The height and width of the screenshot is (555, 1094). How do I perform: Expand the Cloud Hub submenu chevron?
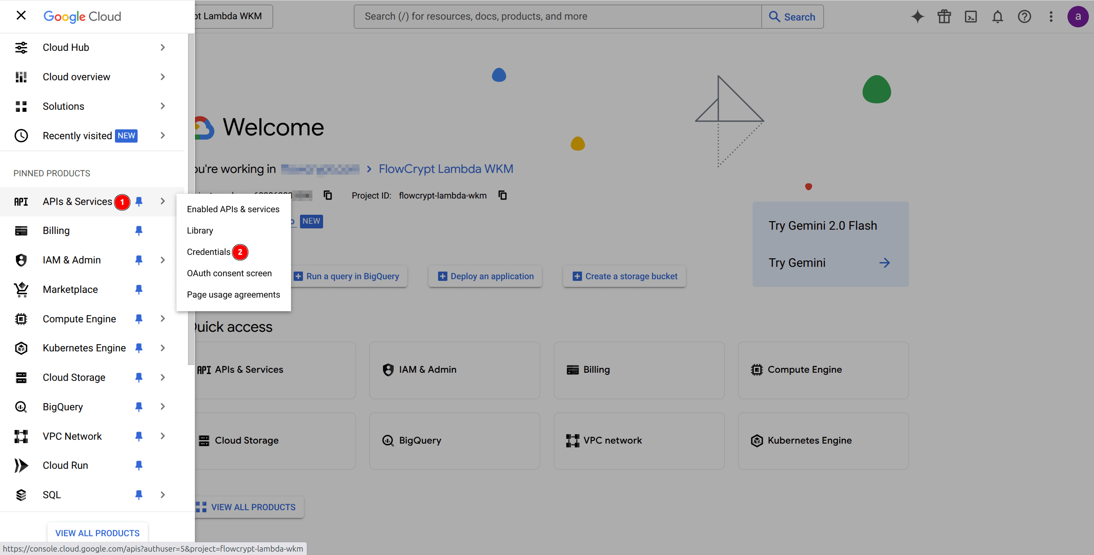coord(162,47)
